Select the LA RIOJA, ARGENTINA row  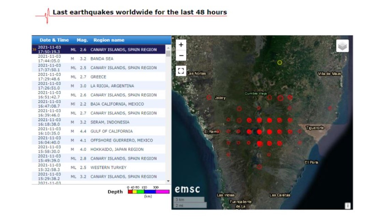click(x=99, y=86)
